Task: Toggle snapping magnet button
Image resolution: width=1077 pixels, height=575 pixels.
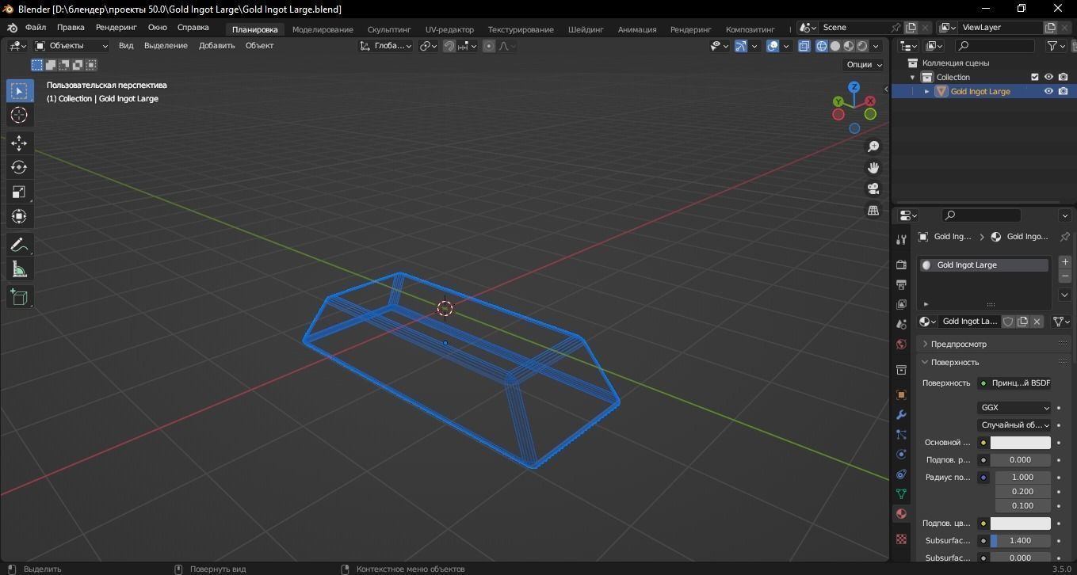Action: (x=449, y=46)
